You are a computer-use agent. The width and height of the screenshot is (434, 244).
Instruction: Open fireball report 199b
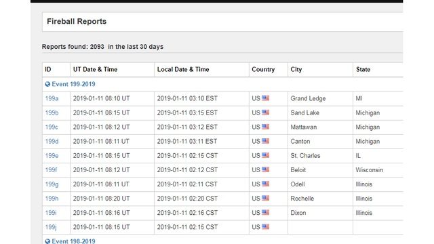pyautogui.click(x=52, y=113)
